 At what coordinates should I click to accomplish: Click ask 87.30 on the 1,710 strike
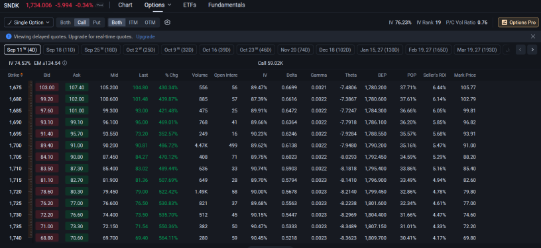point(77,169)
